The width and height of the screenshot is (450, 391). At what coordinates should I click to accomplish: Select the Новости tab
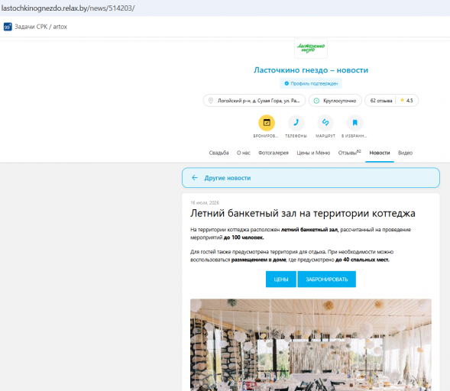(380, 153)
